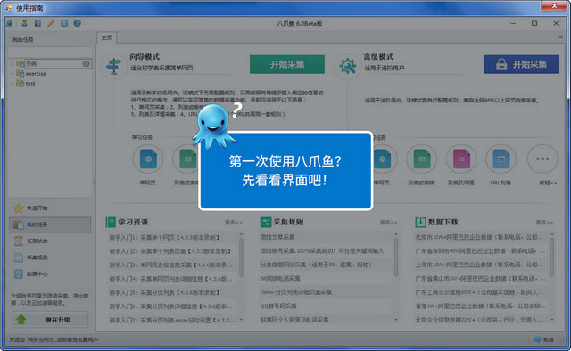Image resolution: width=571 pixels, height=351 pixels.
Task: Click the sliders icon beside 采集规则 heading
Action: point(266,222)
